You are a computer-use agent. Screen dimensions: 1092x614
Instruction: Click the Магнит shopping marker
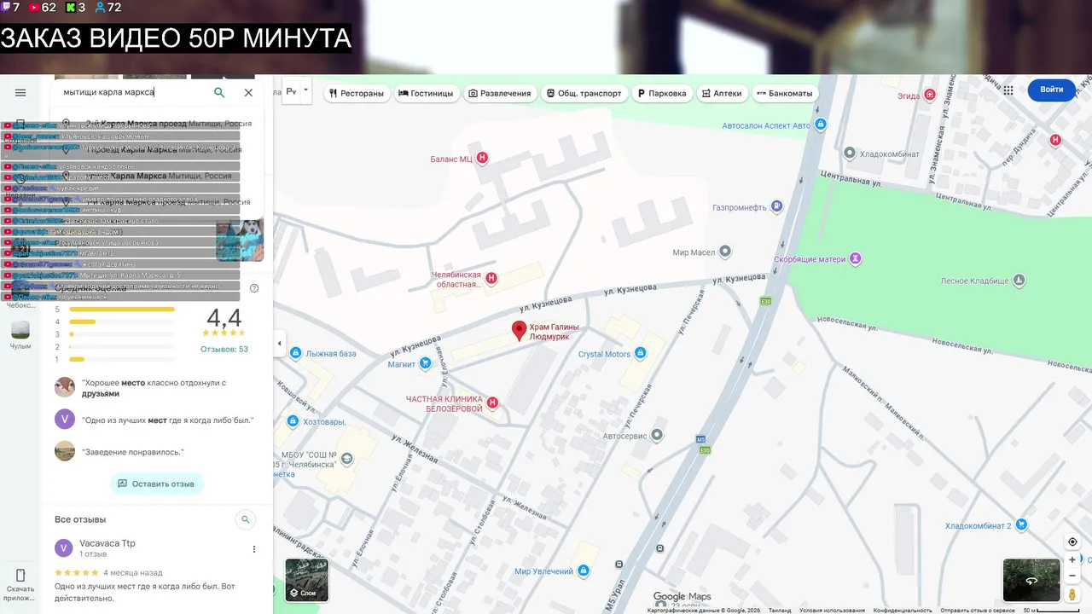pos(425,363)
